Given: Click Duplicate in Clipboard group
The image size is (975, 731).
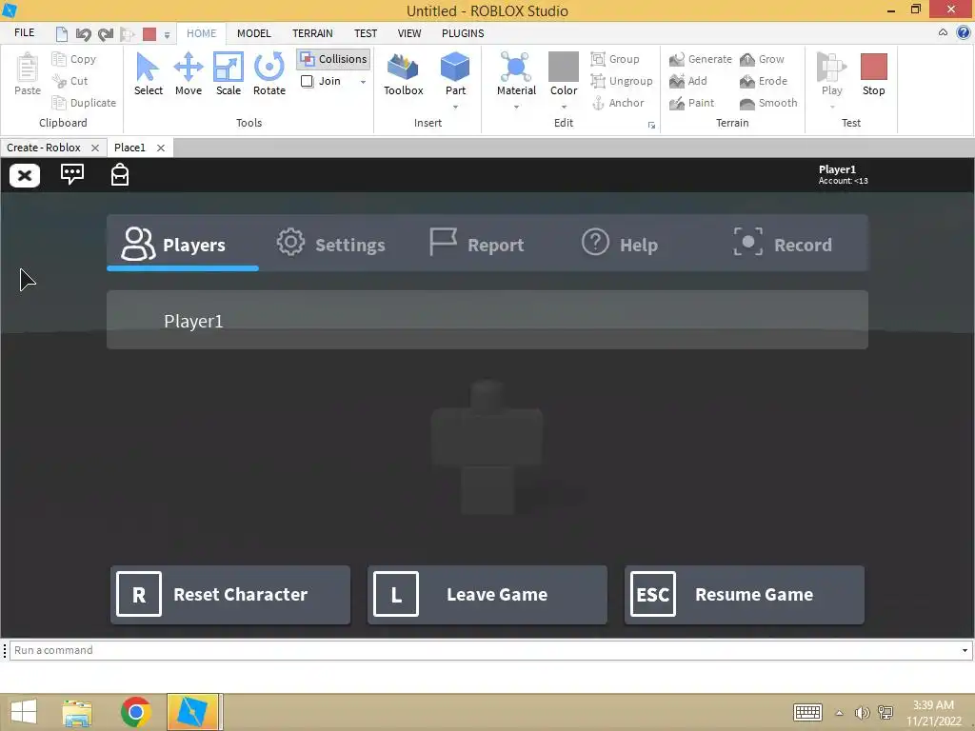Looking at the screenshot, I should (x=84, y=103).
